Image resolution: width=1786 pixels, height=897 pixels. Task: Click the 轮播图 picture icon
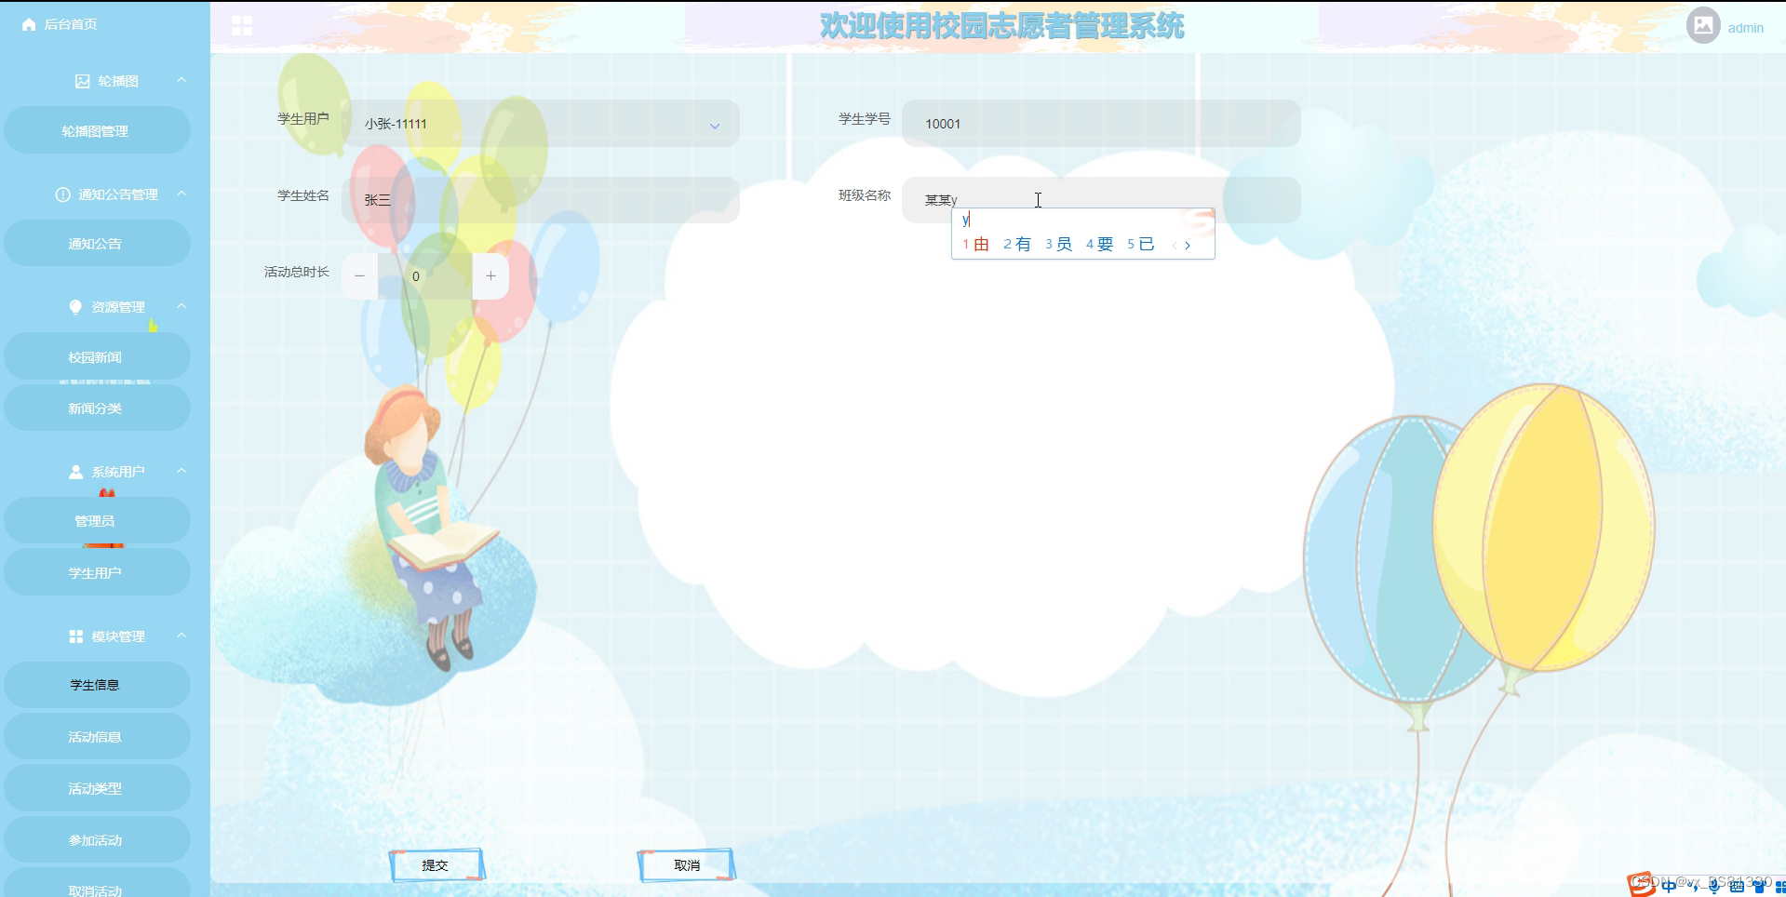coord(83,81)
